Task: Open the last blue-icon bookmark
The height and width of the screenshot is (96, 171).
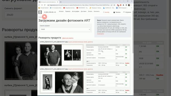Action: point(122,8)
